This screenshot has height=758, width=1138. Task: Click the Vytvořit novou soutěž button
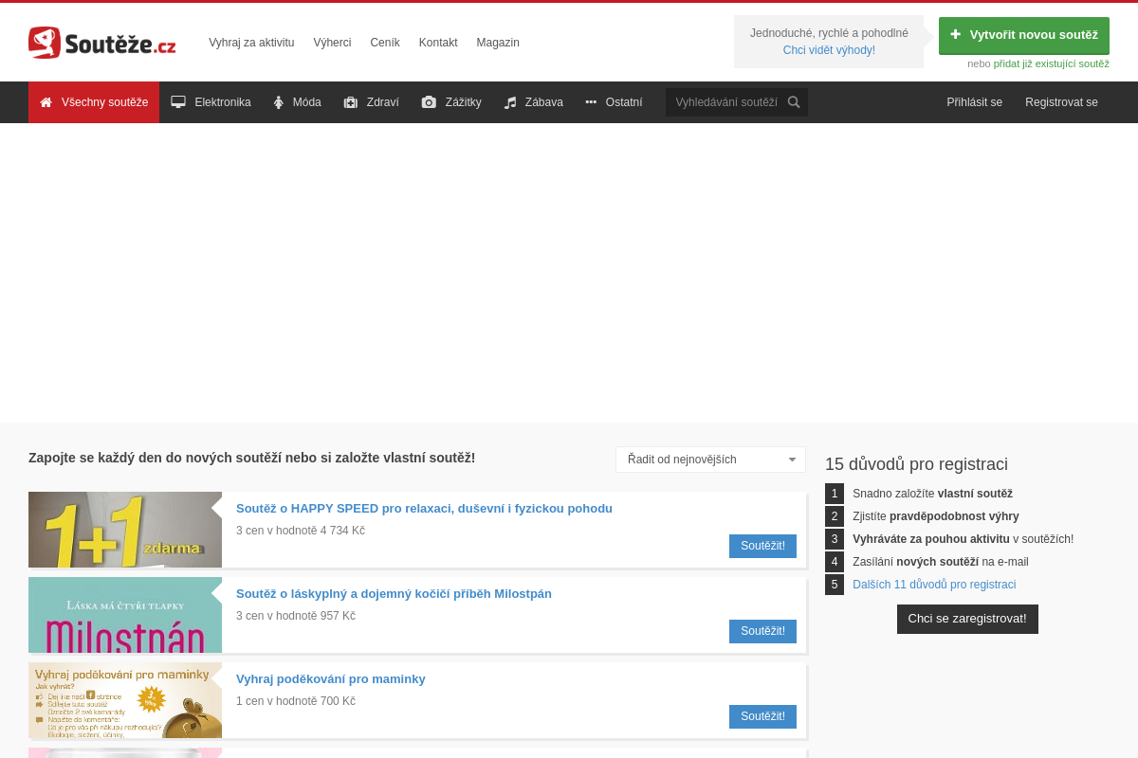pyautogui.click(x=1024, y=35)
